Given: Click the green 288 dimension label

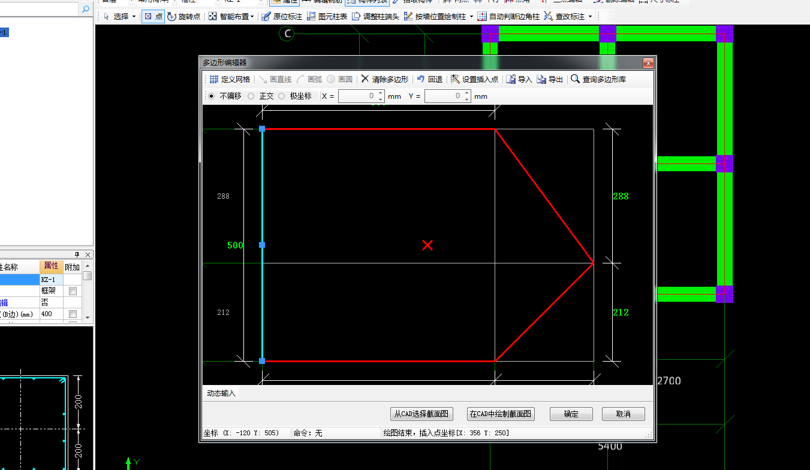Looking at the screenshot, I should point(621,196).
